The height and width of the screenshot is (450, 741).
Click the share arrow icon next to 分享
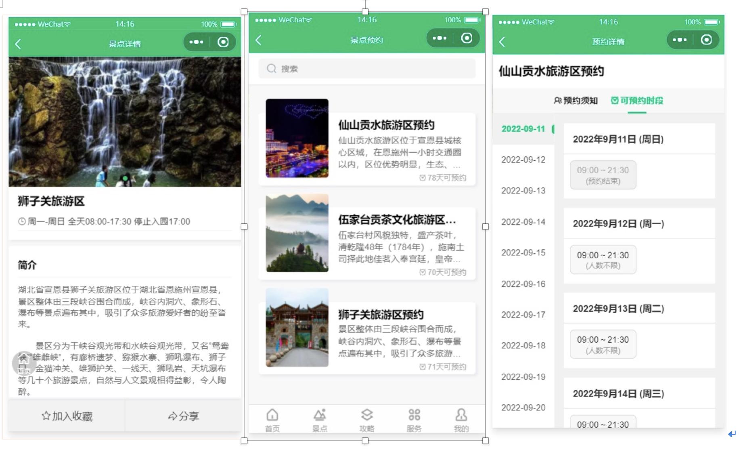[172, 416]
